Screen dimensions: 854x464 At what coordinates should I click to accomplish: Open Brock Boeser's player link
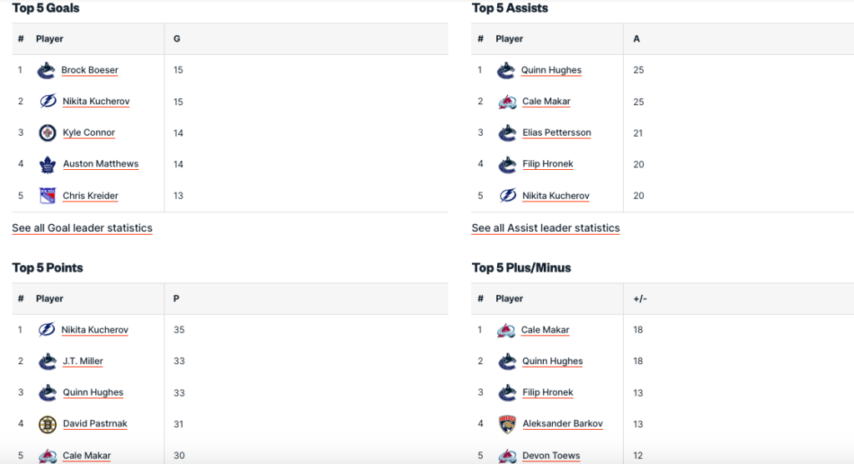90,71
